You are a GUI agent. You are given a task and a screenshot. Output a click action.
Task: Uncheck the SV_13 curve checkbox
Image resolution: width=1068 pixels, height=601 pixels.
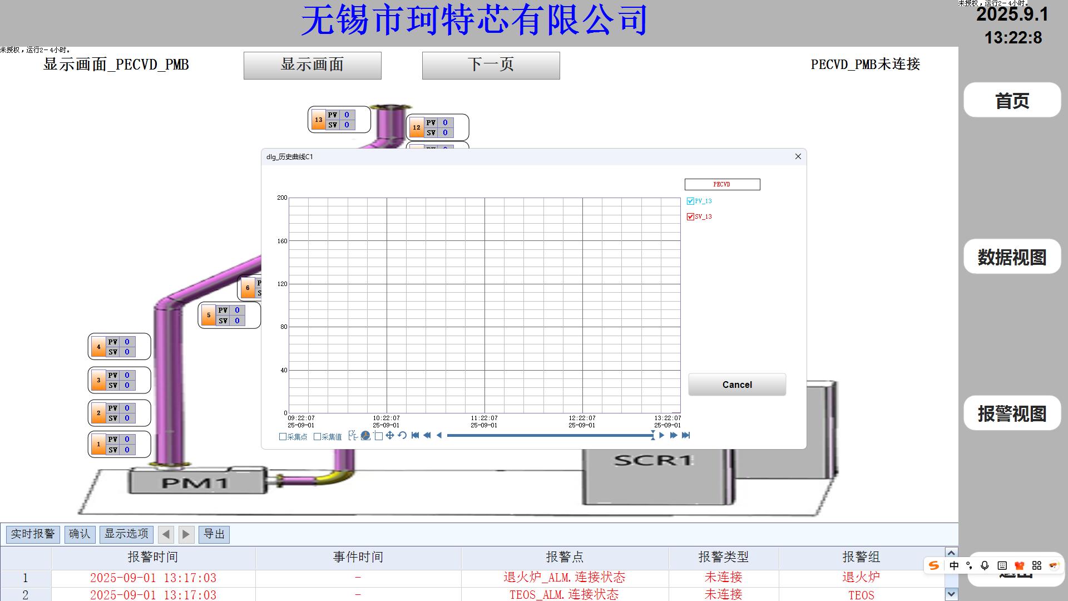[690, 217]
